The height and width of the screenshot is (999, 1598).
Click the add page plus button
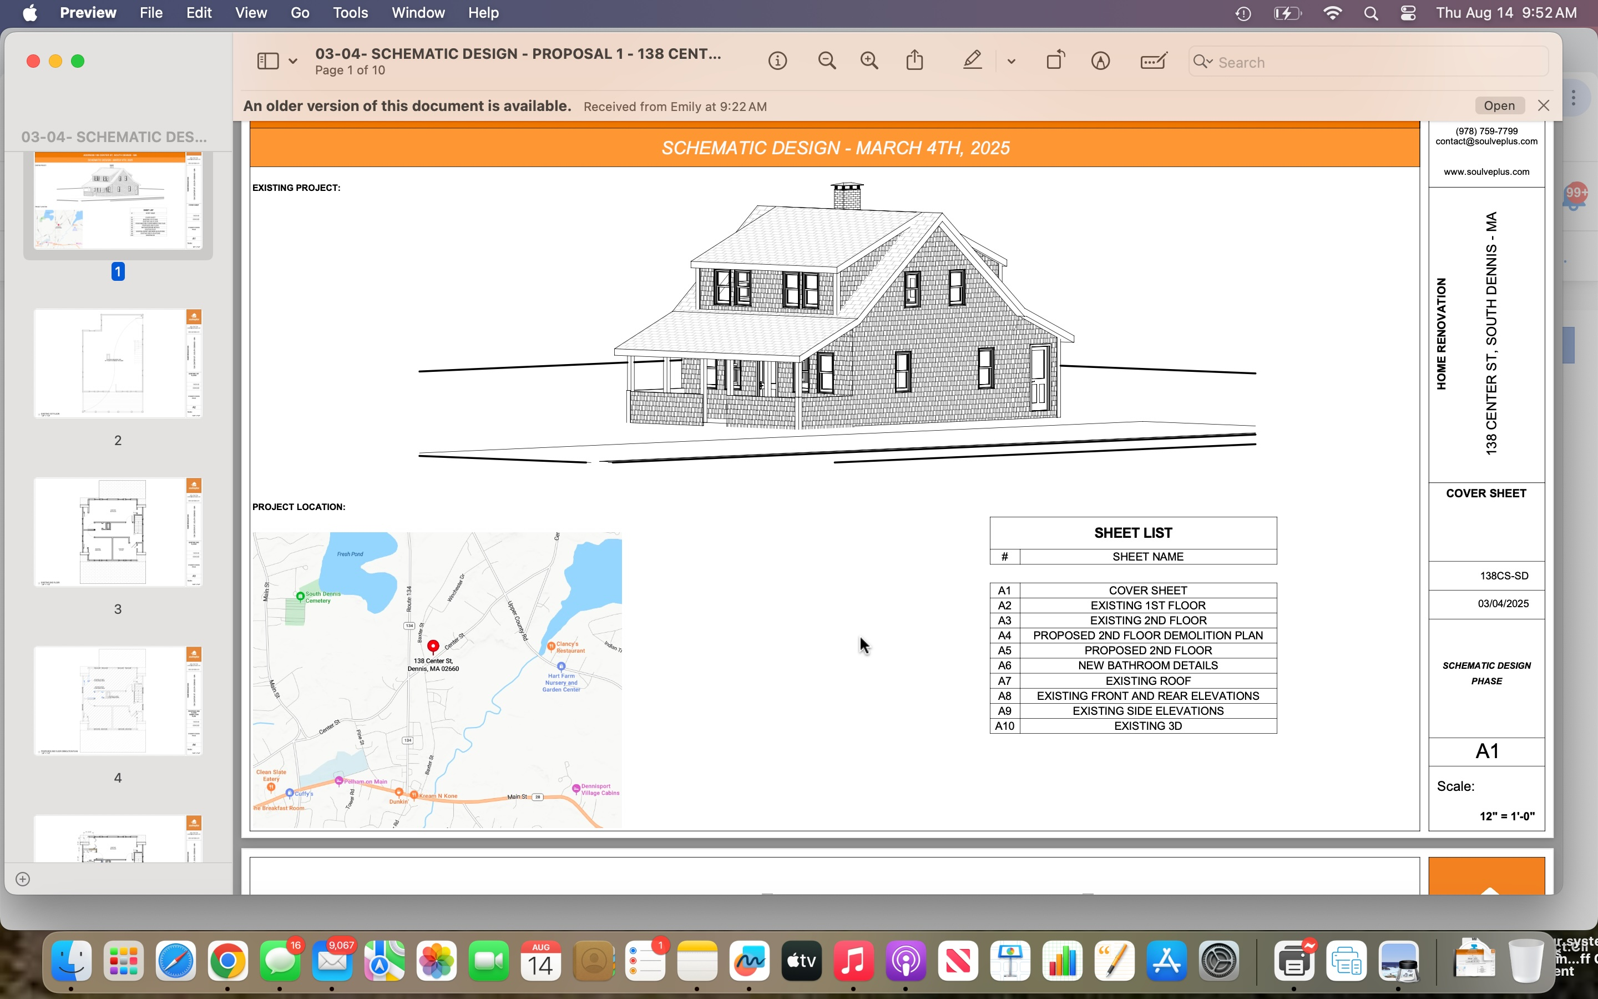(x=23, y=879)
